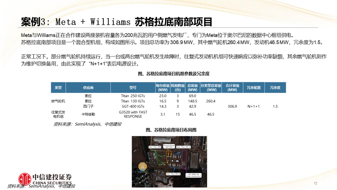
Task: Click the Solar Titan 250 label on the image
Action: pos(155,147)
